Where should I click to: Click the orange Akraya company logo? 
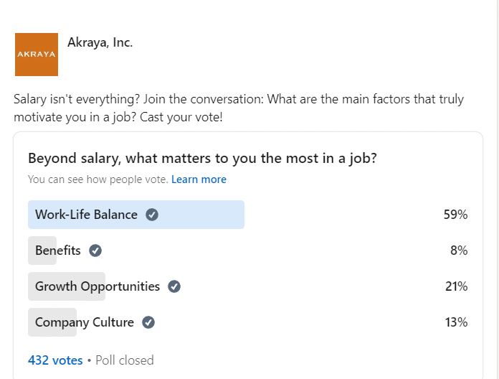coord(37,55)
